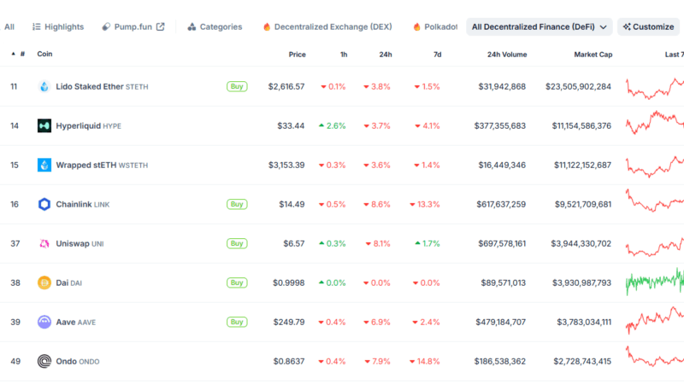Image resolution: width=684 pixels, height=384 pixels.
Task: Click the Pump.fun external link icon
Action: [161, 27]
